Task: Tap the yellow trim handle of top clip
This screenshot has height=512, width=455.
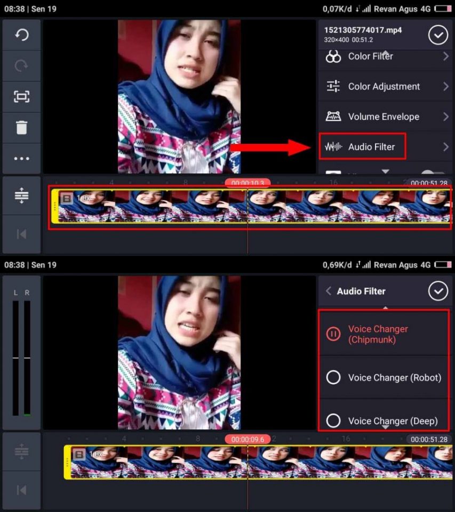Action: tap(55, 207)
